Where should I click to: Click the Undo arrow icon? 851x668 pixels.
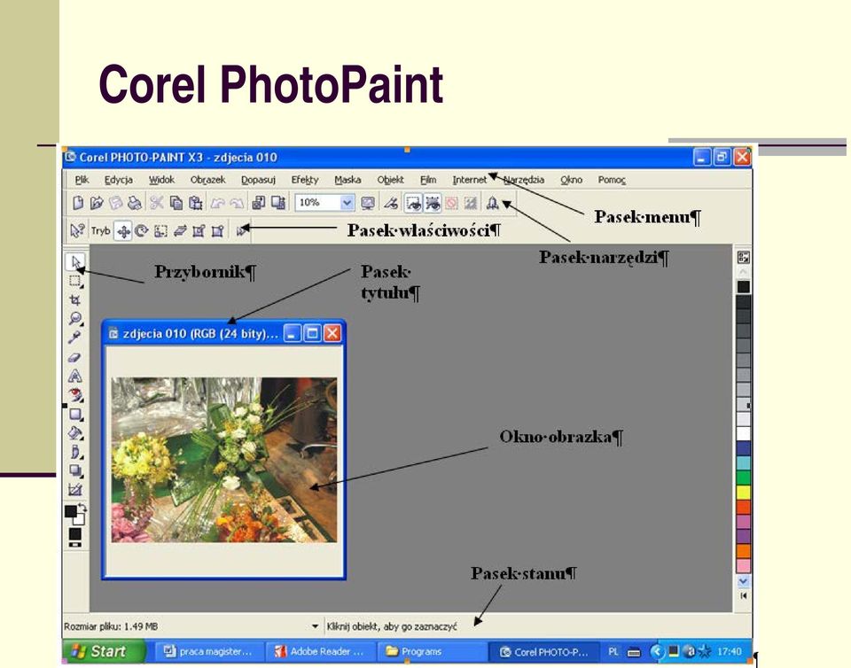point(218,203)
